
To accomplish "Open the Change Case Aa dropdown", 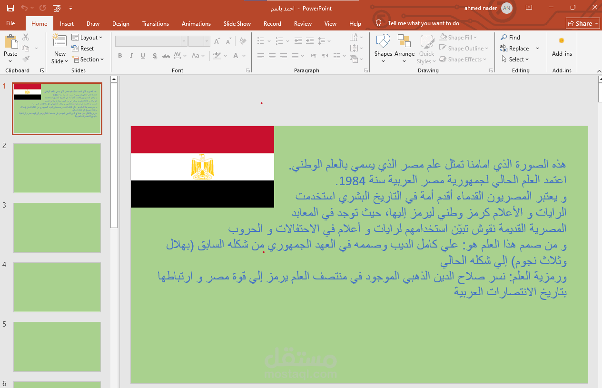I will click(197, 56).
